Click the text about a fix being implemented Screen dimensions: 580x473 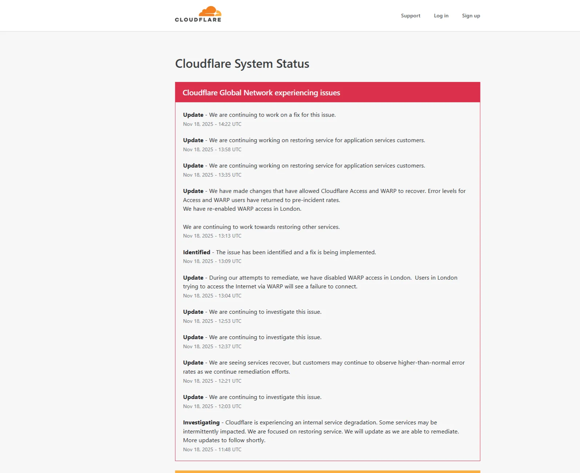[296, 252]
